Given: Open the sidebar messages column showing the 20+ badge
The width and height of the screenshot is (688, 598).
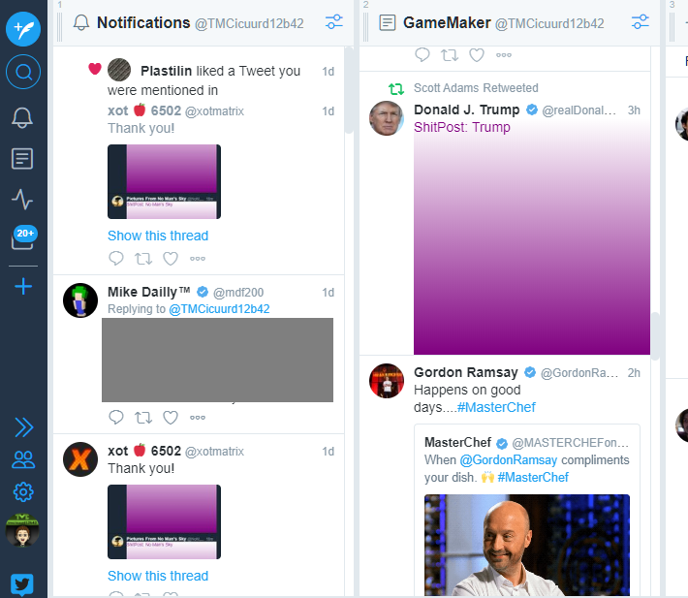Looking at the screenshot, I should (x=23, y=237).
